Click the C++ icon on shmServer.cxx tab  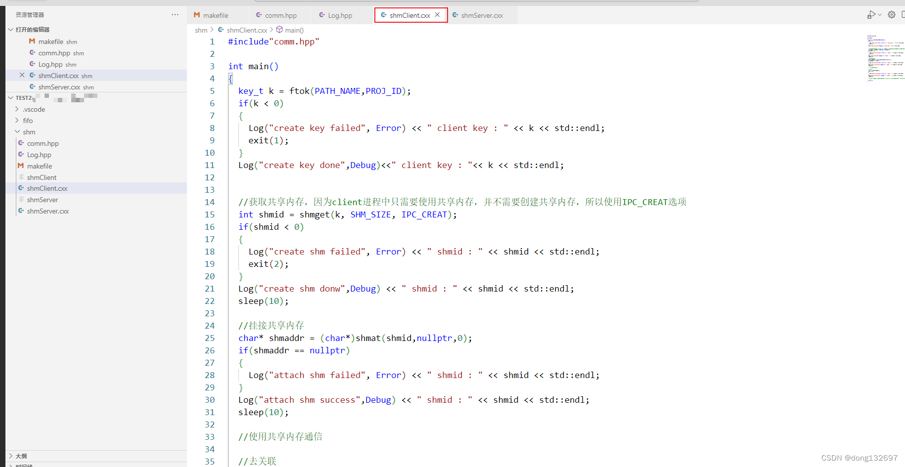pyautogui.click(x=455, y=15)
